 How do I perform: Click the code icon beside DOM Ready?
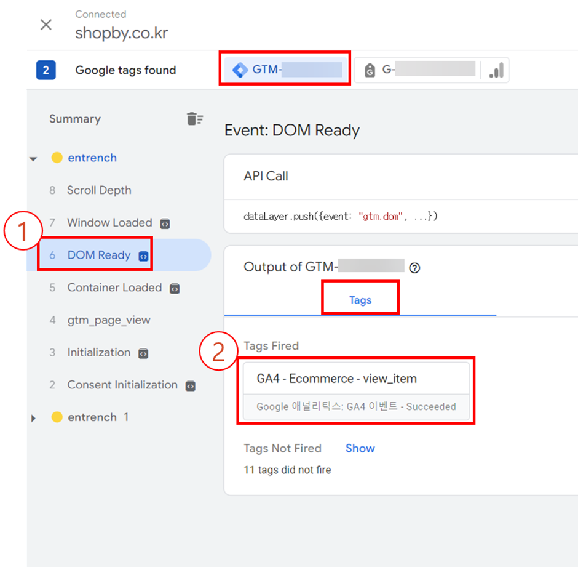[x=143, y=256]
